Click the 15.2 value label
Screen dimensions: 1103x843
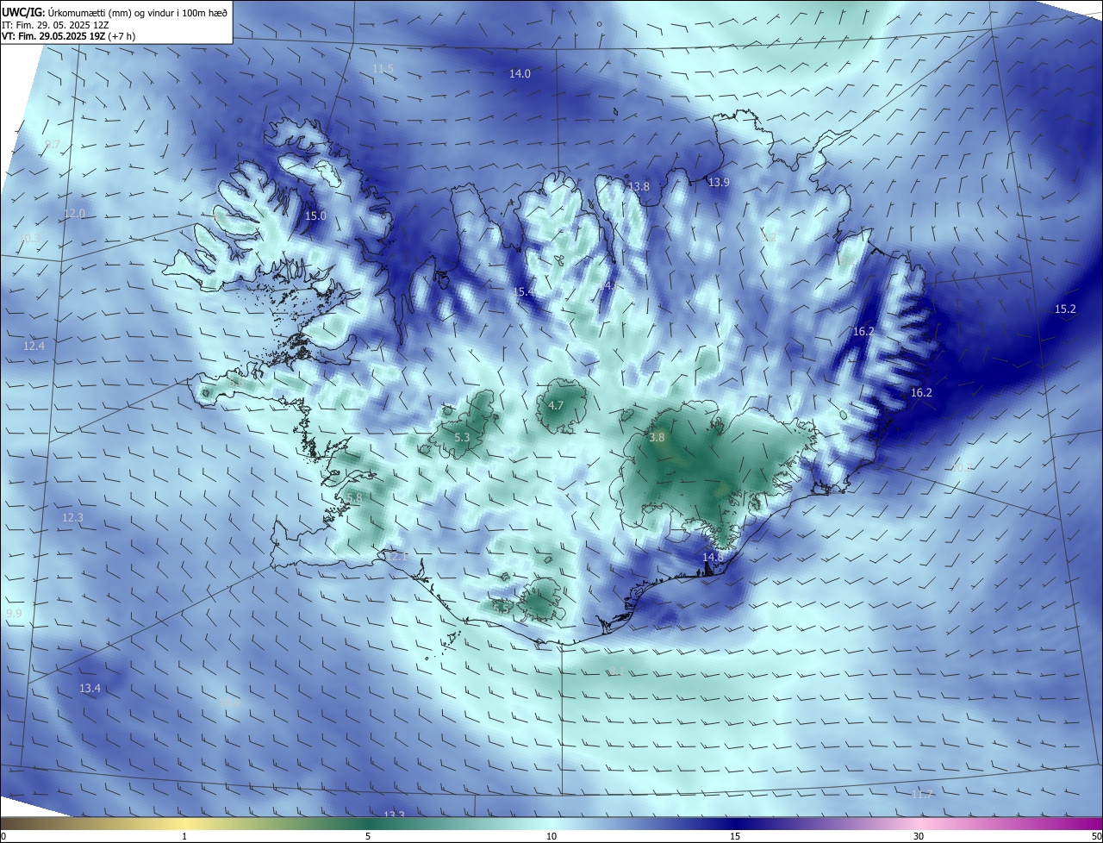[1065, 309]
